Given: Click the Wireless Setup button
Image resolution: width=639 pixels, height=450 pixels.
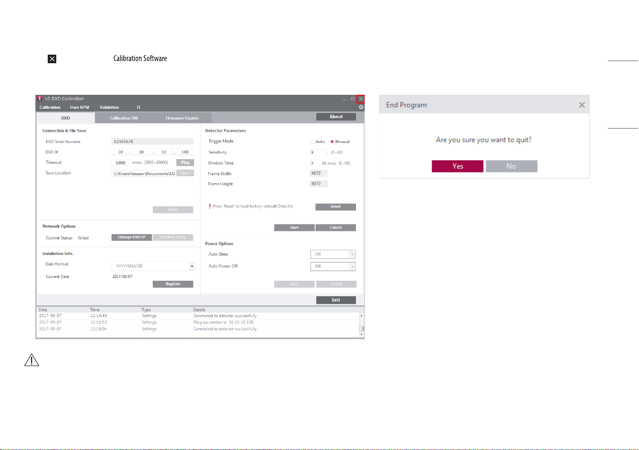Looking at the screenshot, I should [173, 237].
